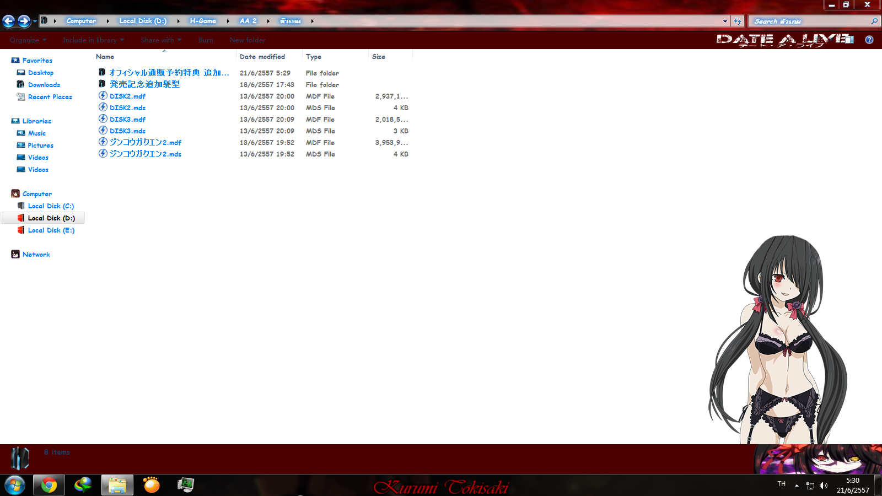Click the Windows Explorer taskbar icon

click(117, 486)
